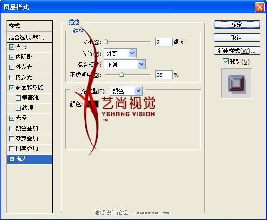Click the 大小 size slider handle

tap(106, 42)
